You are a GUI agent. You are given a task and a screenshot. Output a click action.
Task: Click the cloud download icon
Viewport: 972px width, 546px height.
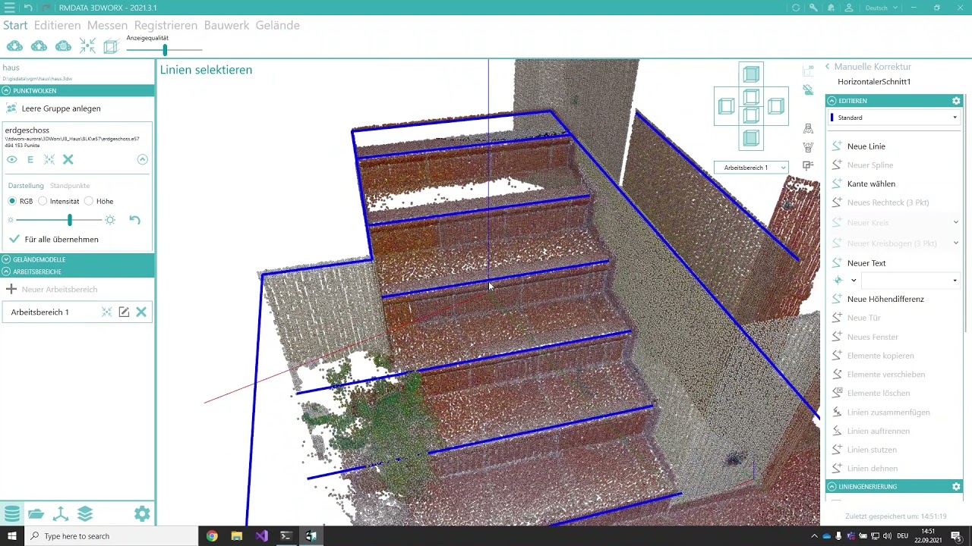(14, 47)
